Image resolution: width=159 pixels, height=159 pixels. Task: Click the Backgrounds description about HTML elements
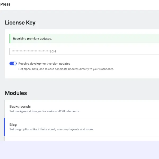[45, 111]
